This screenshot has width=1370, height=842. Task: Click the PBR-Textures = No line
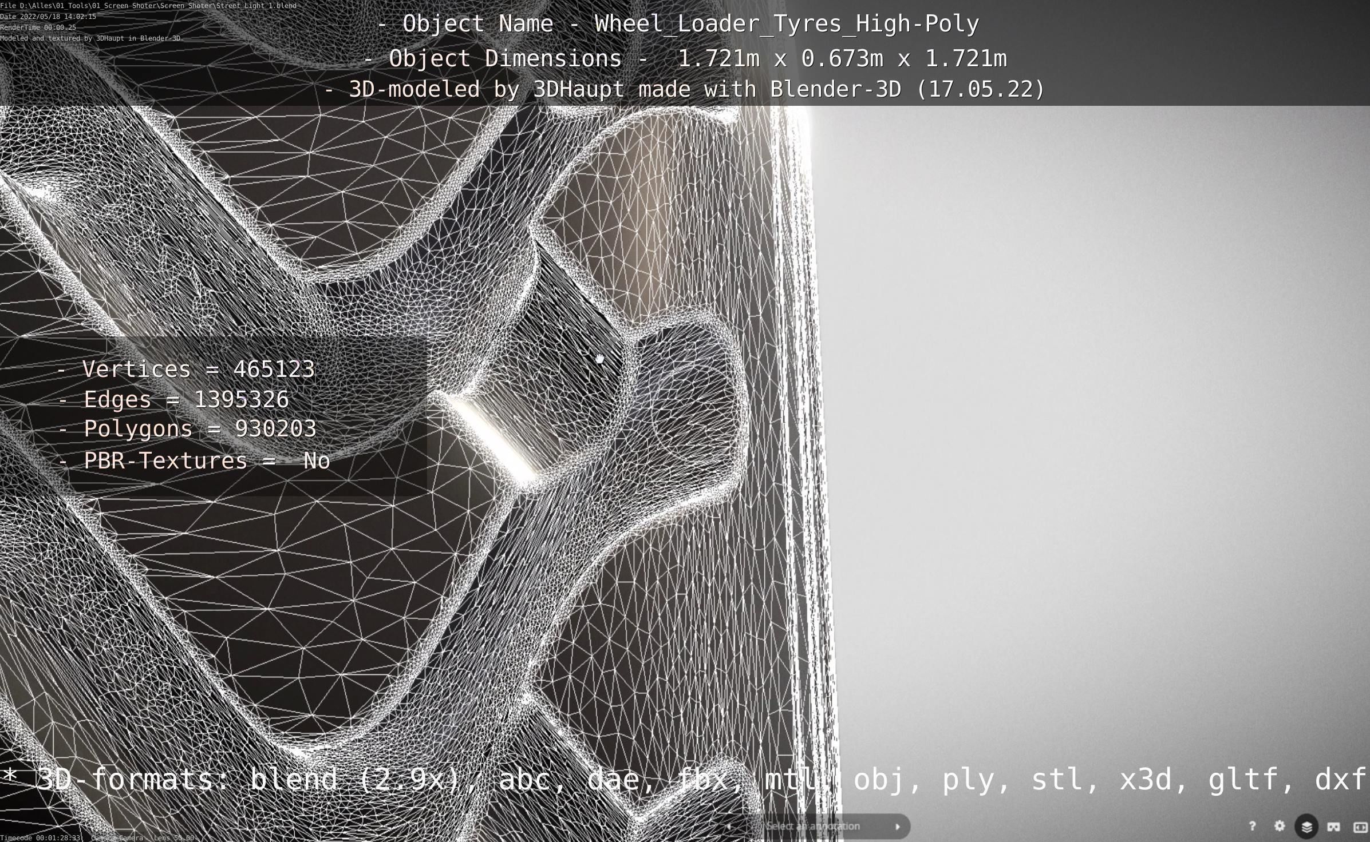click(x=195, y=461)
